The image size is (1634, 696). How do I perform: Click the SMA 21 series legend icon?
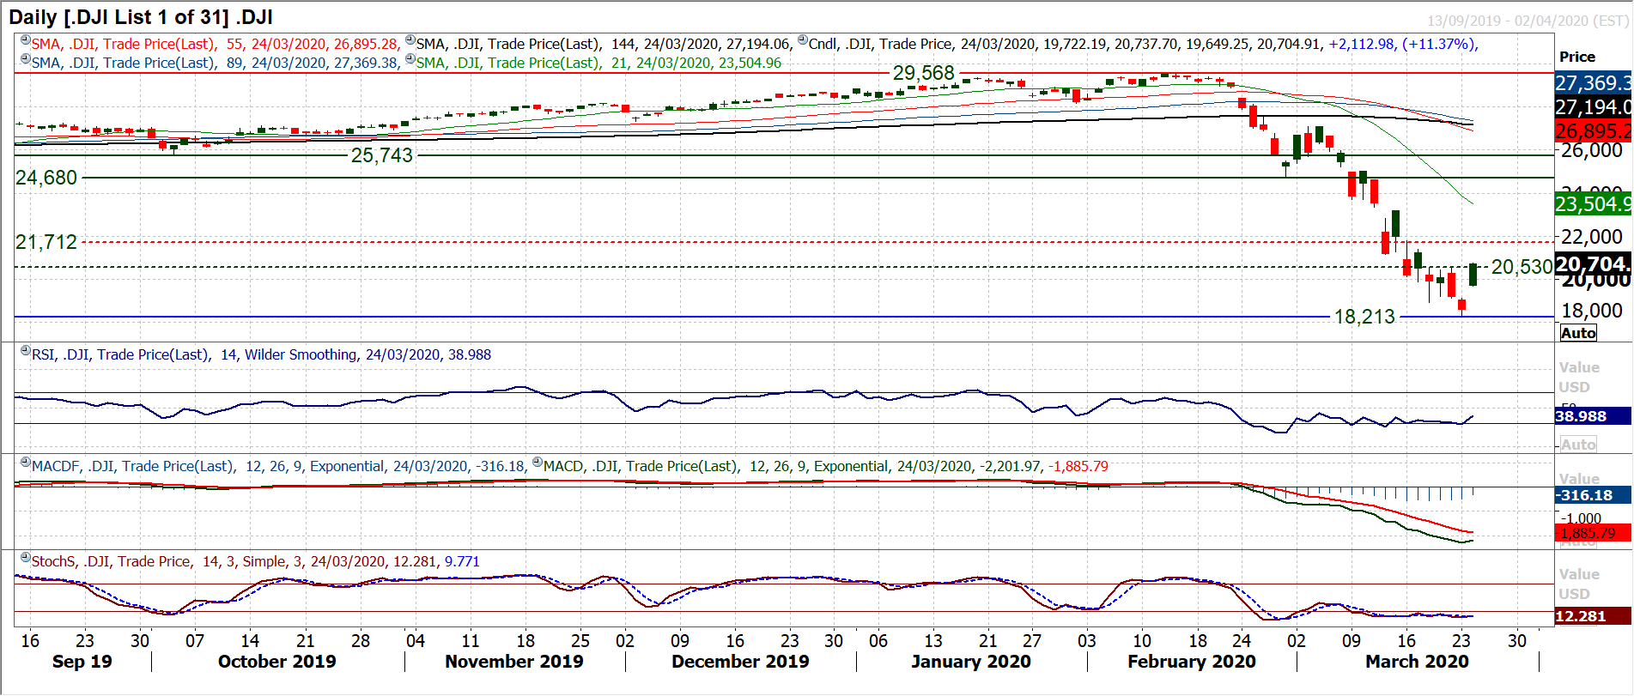[410, 58]
